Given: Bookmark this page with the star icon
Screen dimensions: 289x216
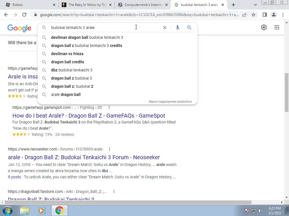Looking at the screenshot, I should [253, 15].
